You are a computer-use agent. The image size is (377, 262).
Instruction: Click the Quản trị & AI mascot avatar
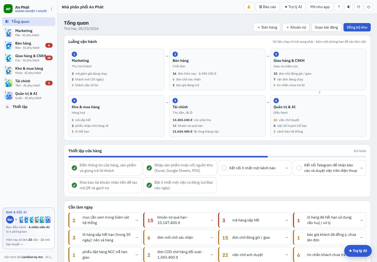coord(9,96)
